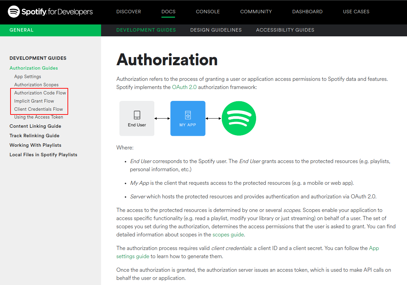Image resolution: width=407 pixels, height=285 pixels.
Task: Click the green Spotify circle logo in diagram
Action: coord(239,118)
